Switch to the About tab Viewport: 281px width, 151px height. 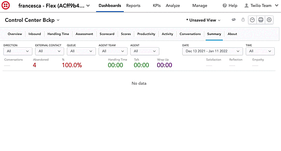pos(232,34)
